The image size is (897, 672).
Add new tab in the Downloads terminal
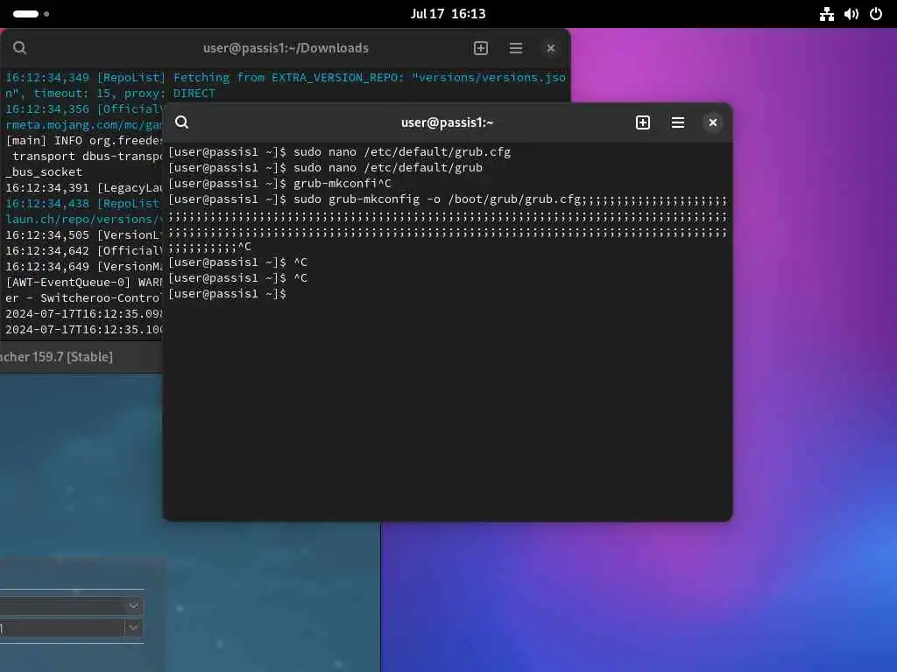(481, 48)
